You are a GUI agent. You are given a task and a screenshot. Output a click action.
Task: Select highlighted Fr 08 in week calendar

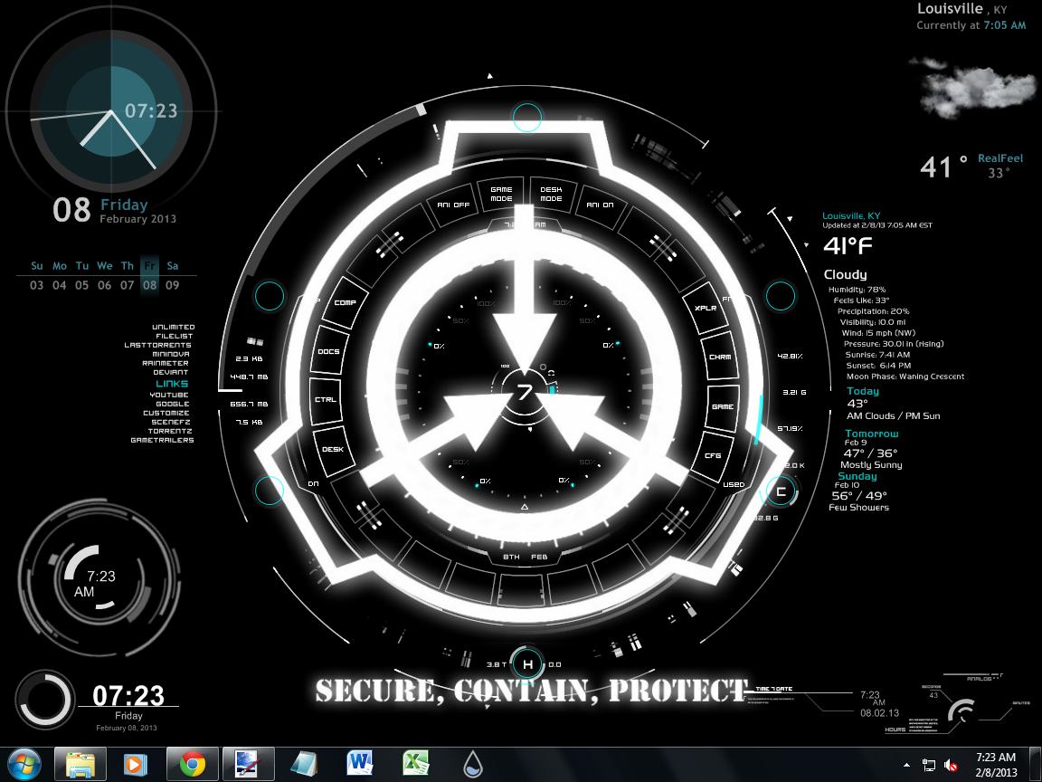149,275
